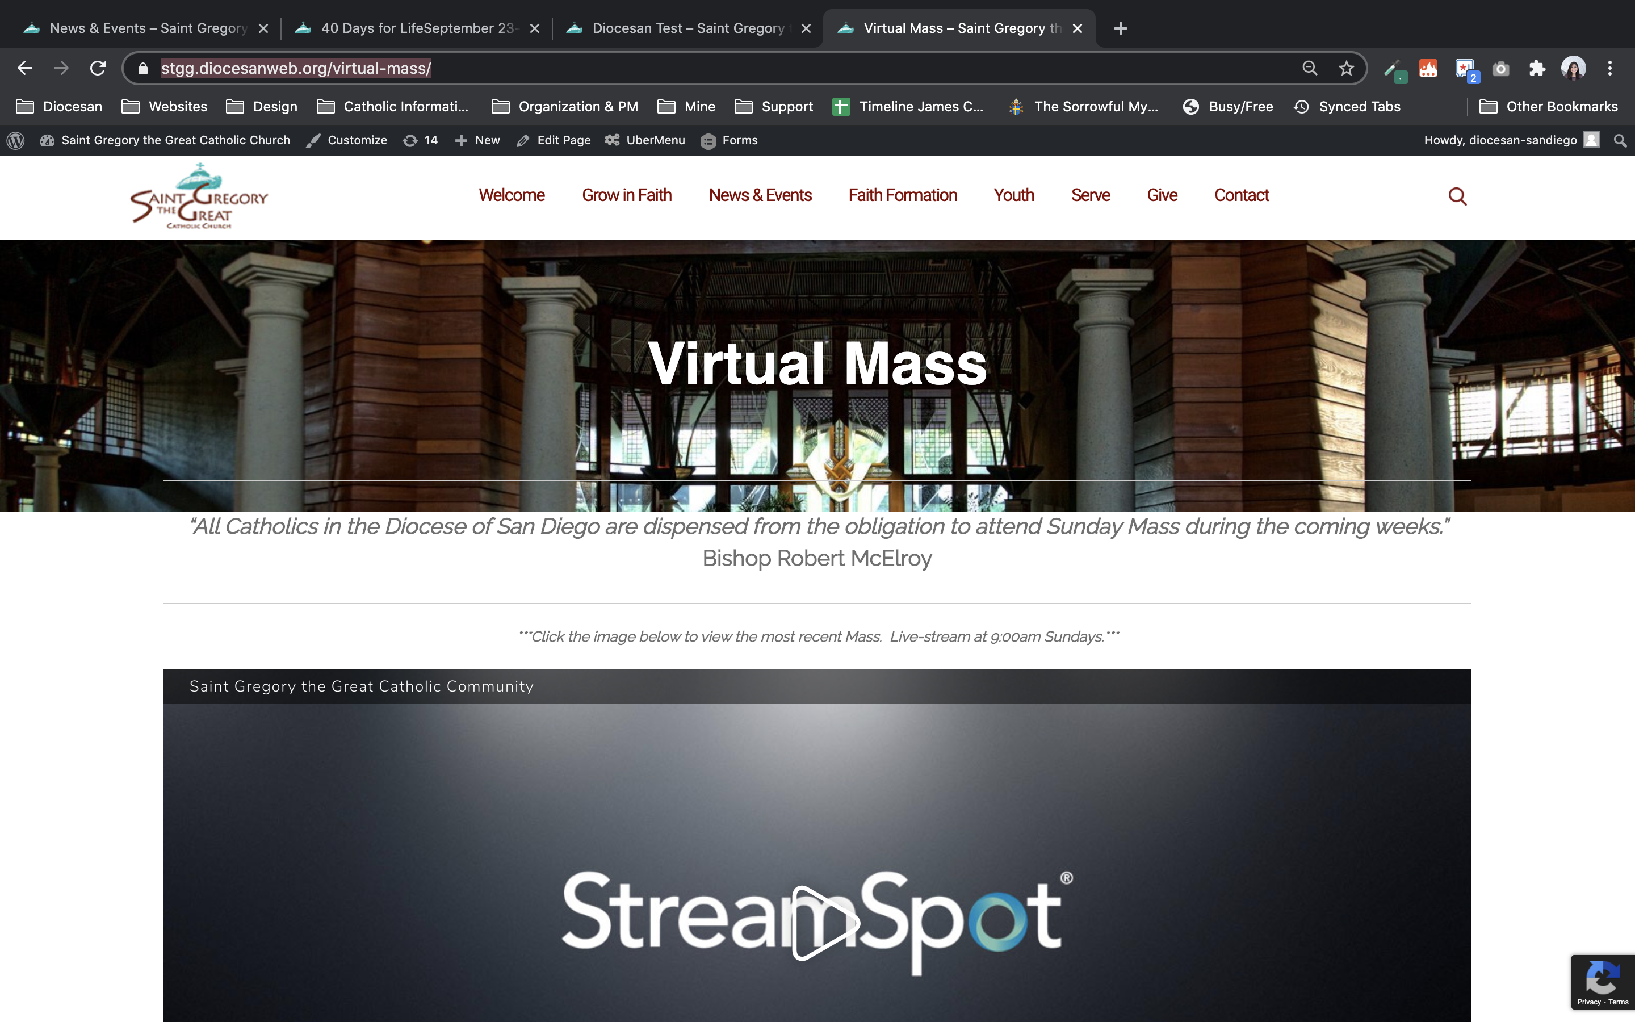Click the zoom magnifier in address bar
This screenshot has width=1635, height=1022.
coord(1309,68)
